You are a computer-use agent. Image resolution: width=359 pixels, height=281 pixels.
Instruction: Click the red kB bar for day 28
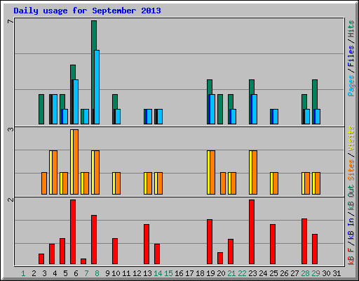click(304, 242)
